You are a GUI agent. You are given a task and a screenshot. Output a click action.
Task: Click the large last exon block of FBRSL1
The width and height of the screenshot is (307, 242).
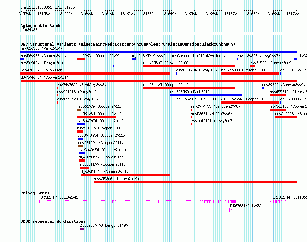(234, 201)
